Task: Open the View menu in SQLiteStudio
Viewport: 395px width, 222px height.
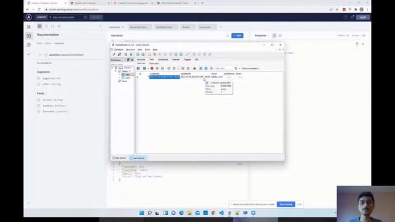Action: [x=140, y=49]
